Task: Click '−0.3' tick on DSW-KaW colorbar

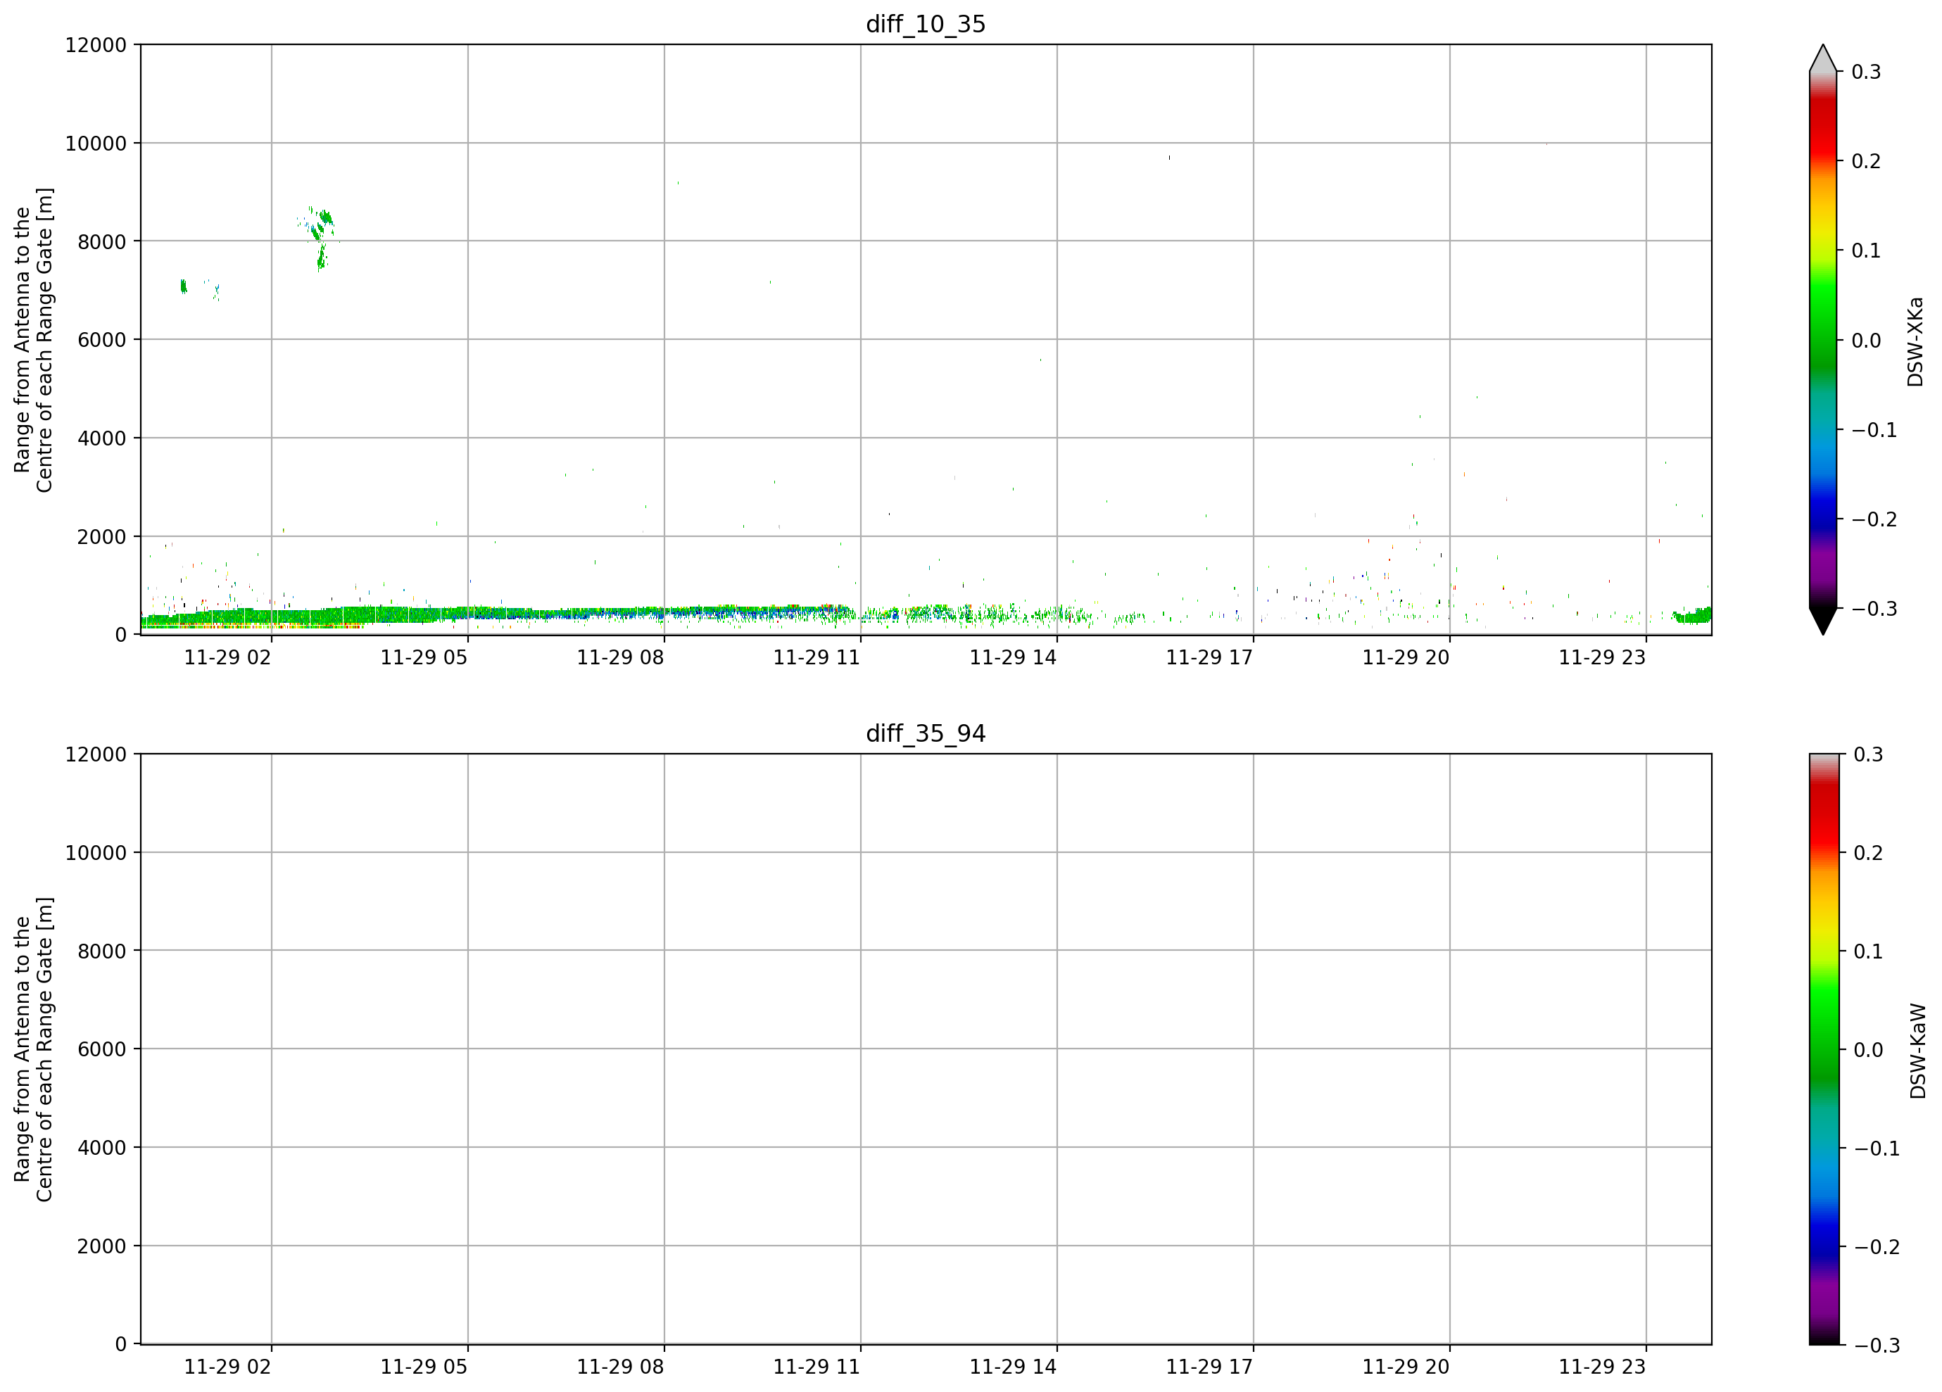Action: pos(1877,1345)
